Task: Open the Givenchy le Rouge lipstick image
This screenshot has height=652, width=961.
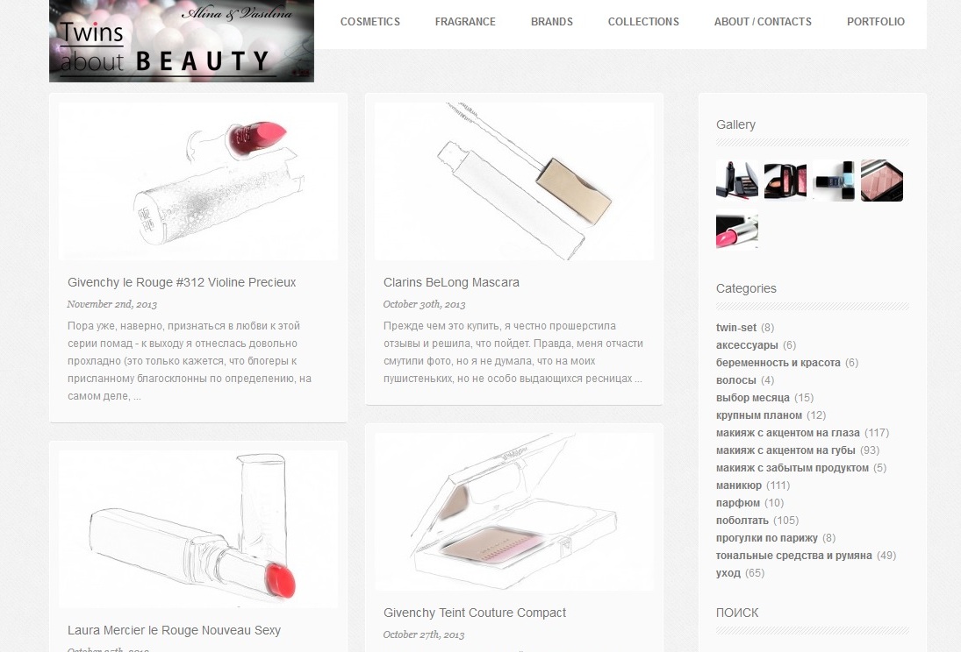Action: point(198,181)
